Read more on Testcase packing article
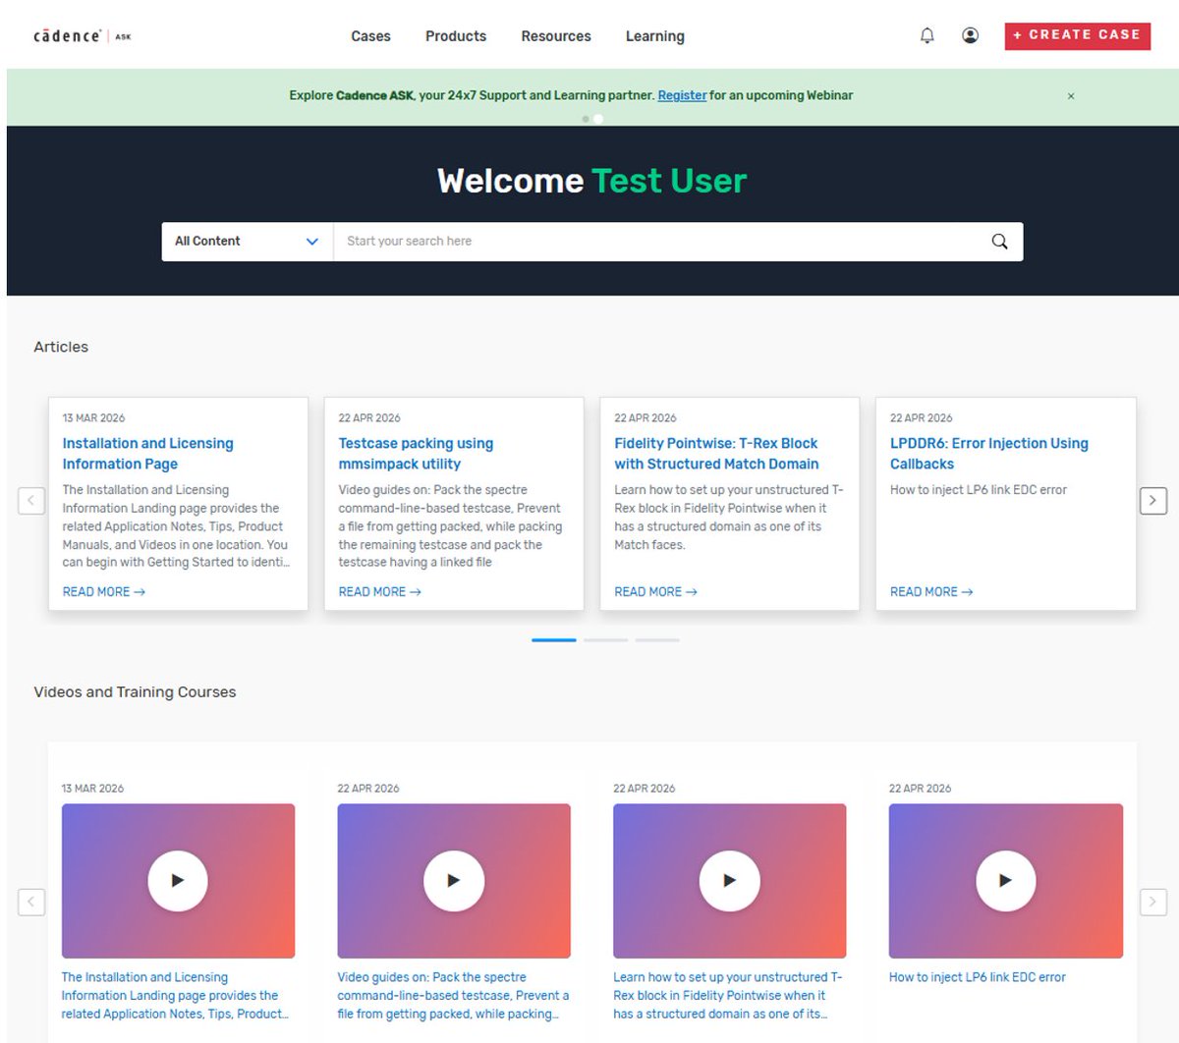The image size is (1179, 1043). coord(380,592)
